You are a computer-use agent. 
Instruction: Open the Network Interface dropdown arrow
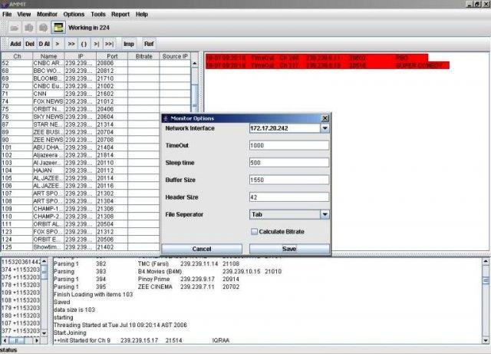pos(325,128)
